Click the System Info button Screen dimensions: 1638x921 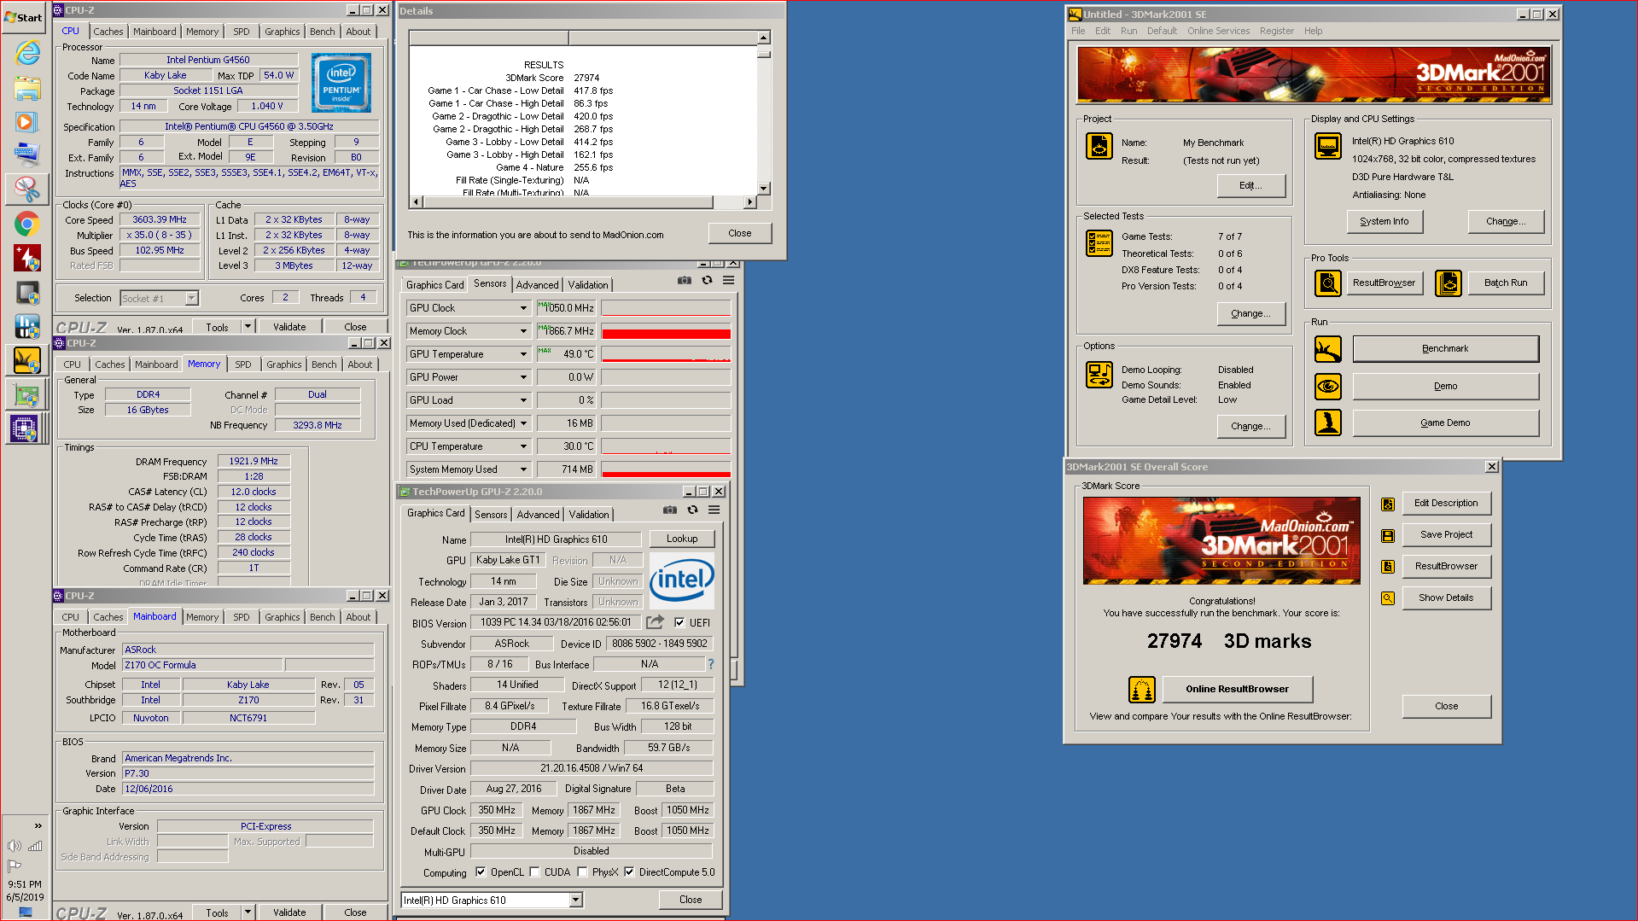pos(1384,222)
